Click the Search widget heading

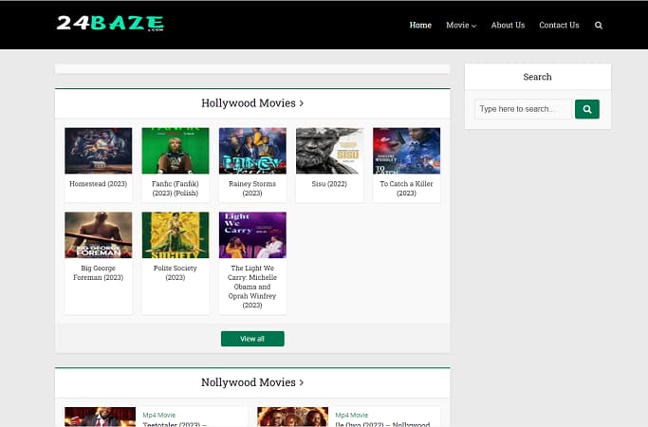point(537,77)
